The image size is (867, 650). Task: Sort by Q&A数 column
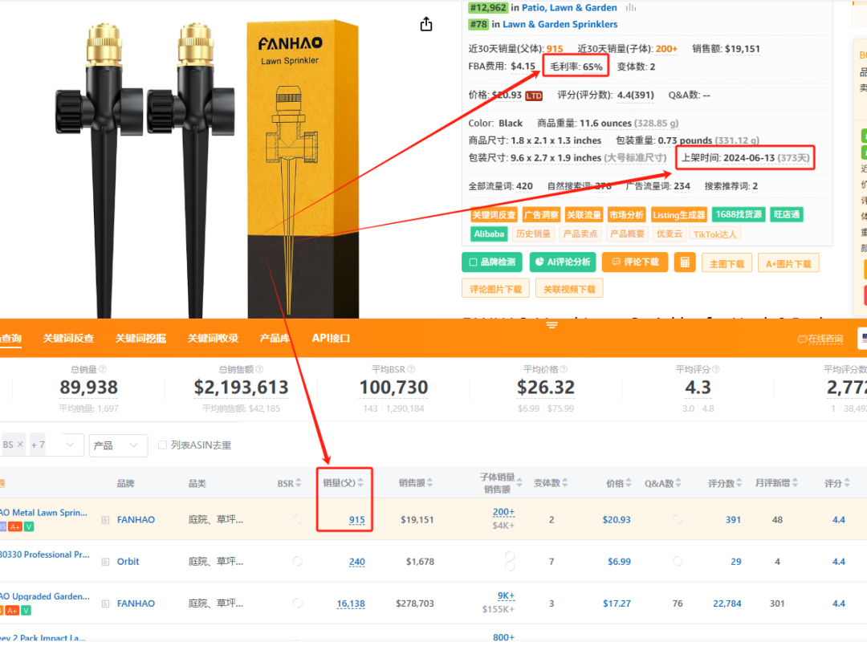click(678, 483)
